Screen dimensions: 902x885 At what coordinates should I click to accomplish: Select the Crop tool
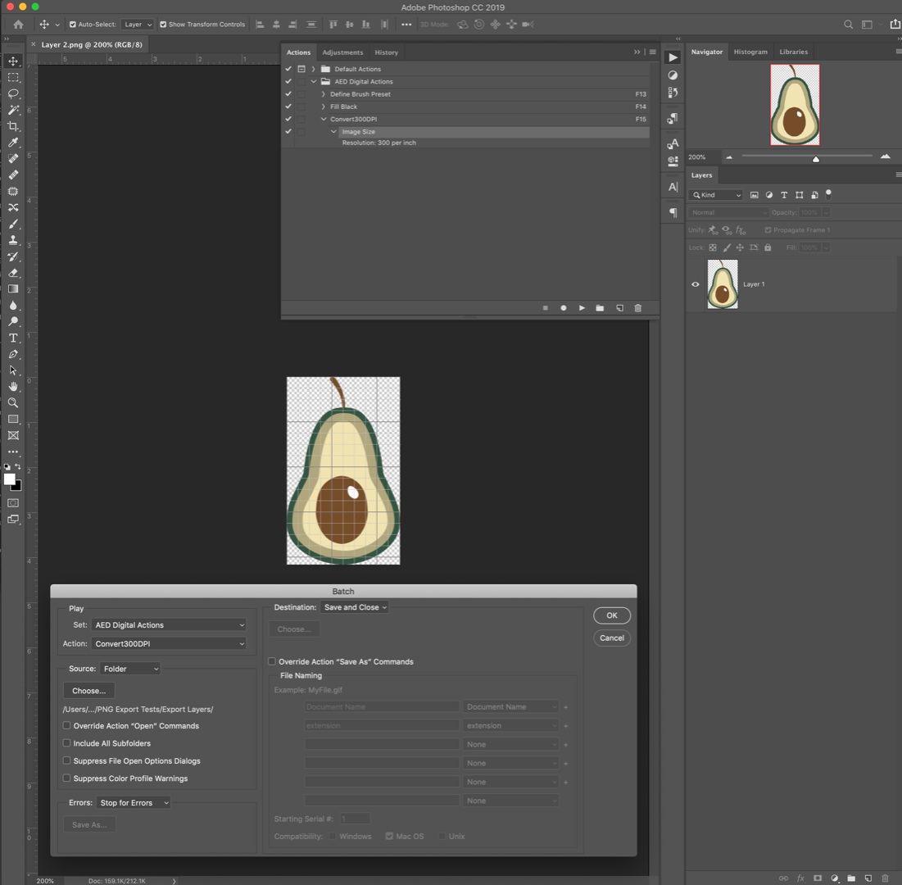[13, 126]
